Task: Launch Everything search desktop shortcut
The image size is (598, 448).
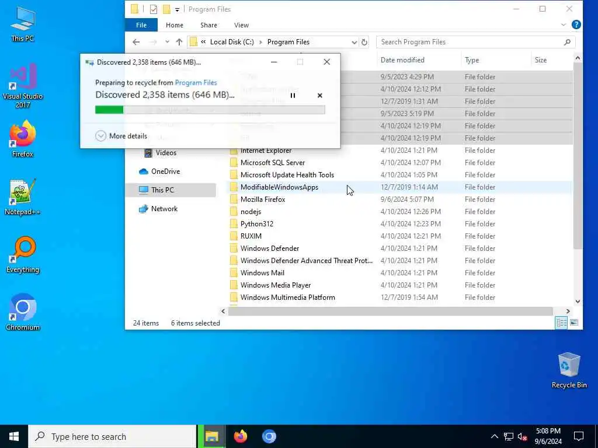Action: click(x=23, y=255)
